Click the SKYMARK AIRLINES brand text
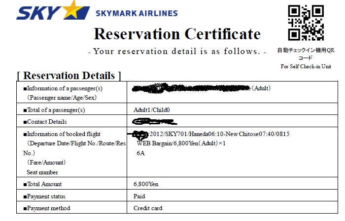The height and width of the screenshot is (221, 345). 137,13
